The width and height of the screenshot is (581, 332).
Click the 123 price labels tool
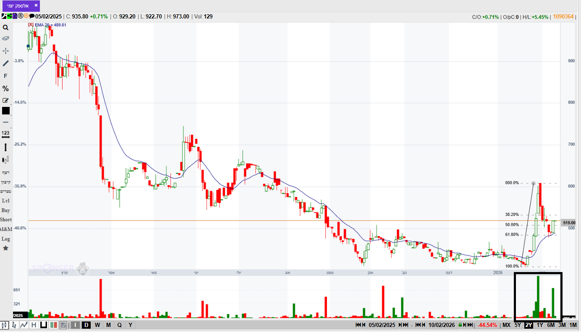(5, 134)
